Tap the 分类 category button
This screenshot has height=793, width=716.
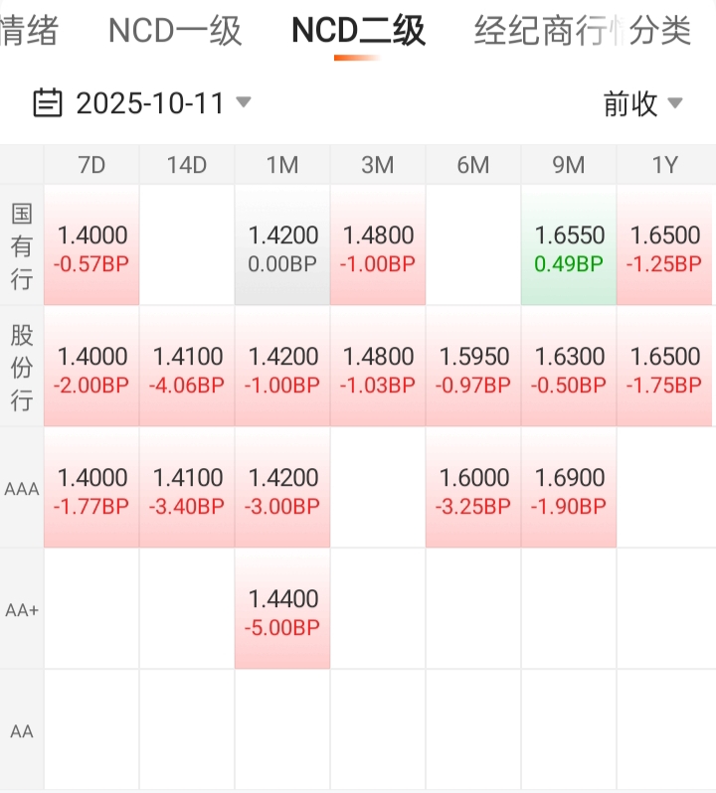pos(660,31)
